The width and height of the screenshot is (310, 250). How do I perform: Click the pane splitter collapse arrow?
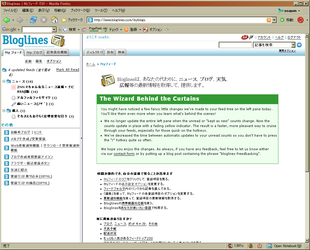click(x=81, y=138)
